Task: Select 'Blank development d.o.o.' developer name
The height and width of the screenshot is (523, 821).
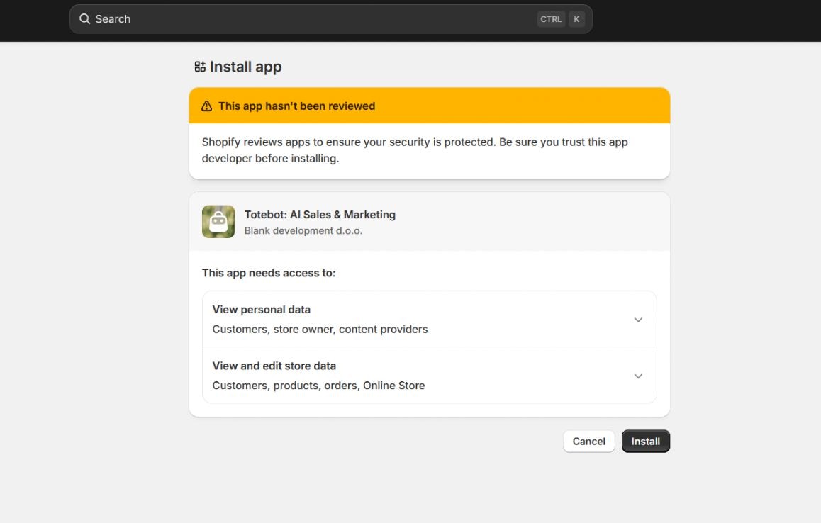Action: [x=303, y=231]
